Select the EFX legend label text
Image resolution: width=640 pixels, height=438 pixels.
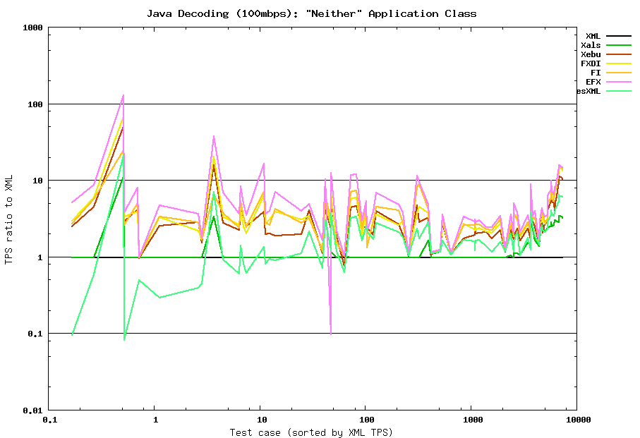[593, 82]
